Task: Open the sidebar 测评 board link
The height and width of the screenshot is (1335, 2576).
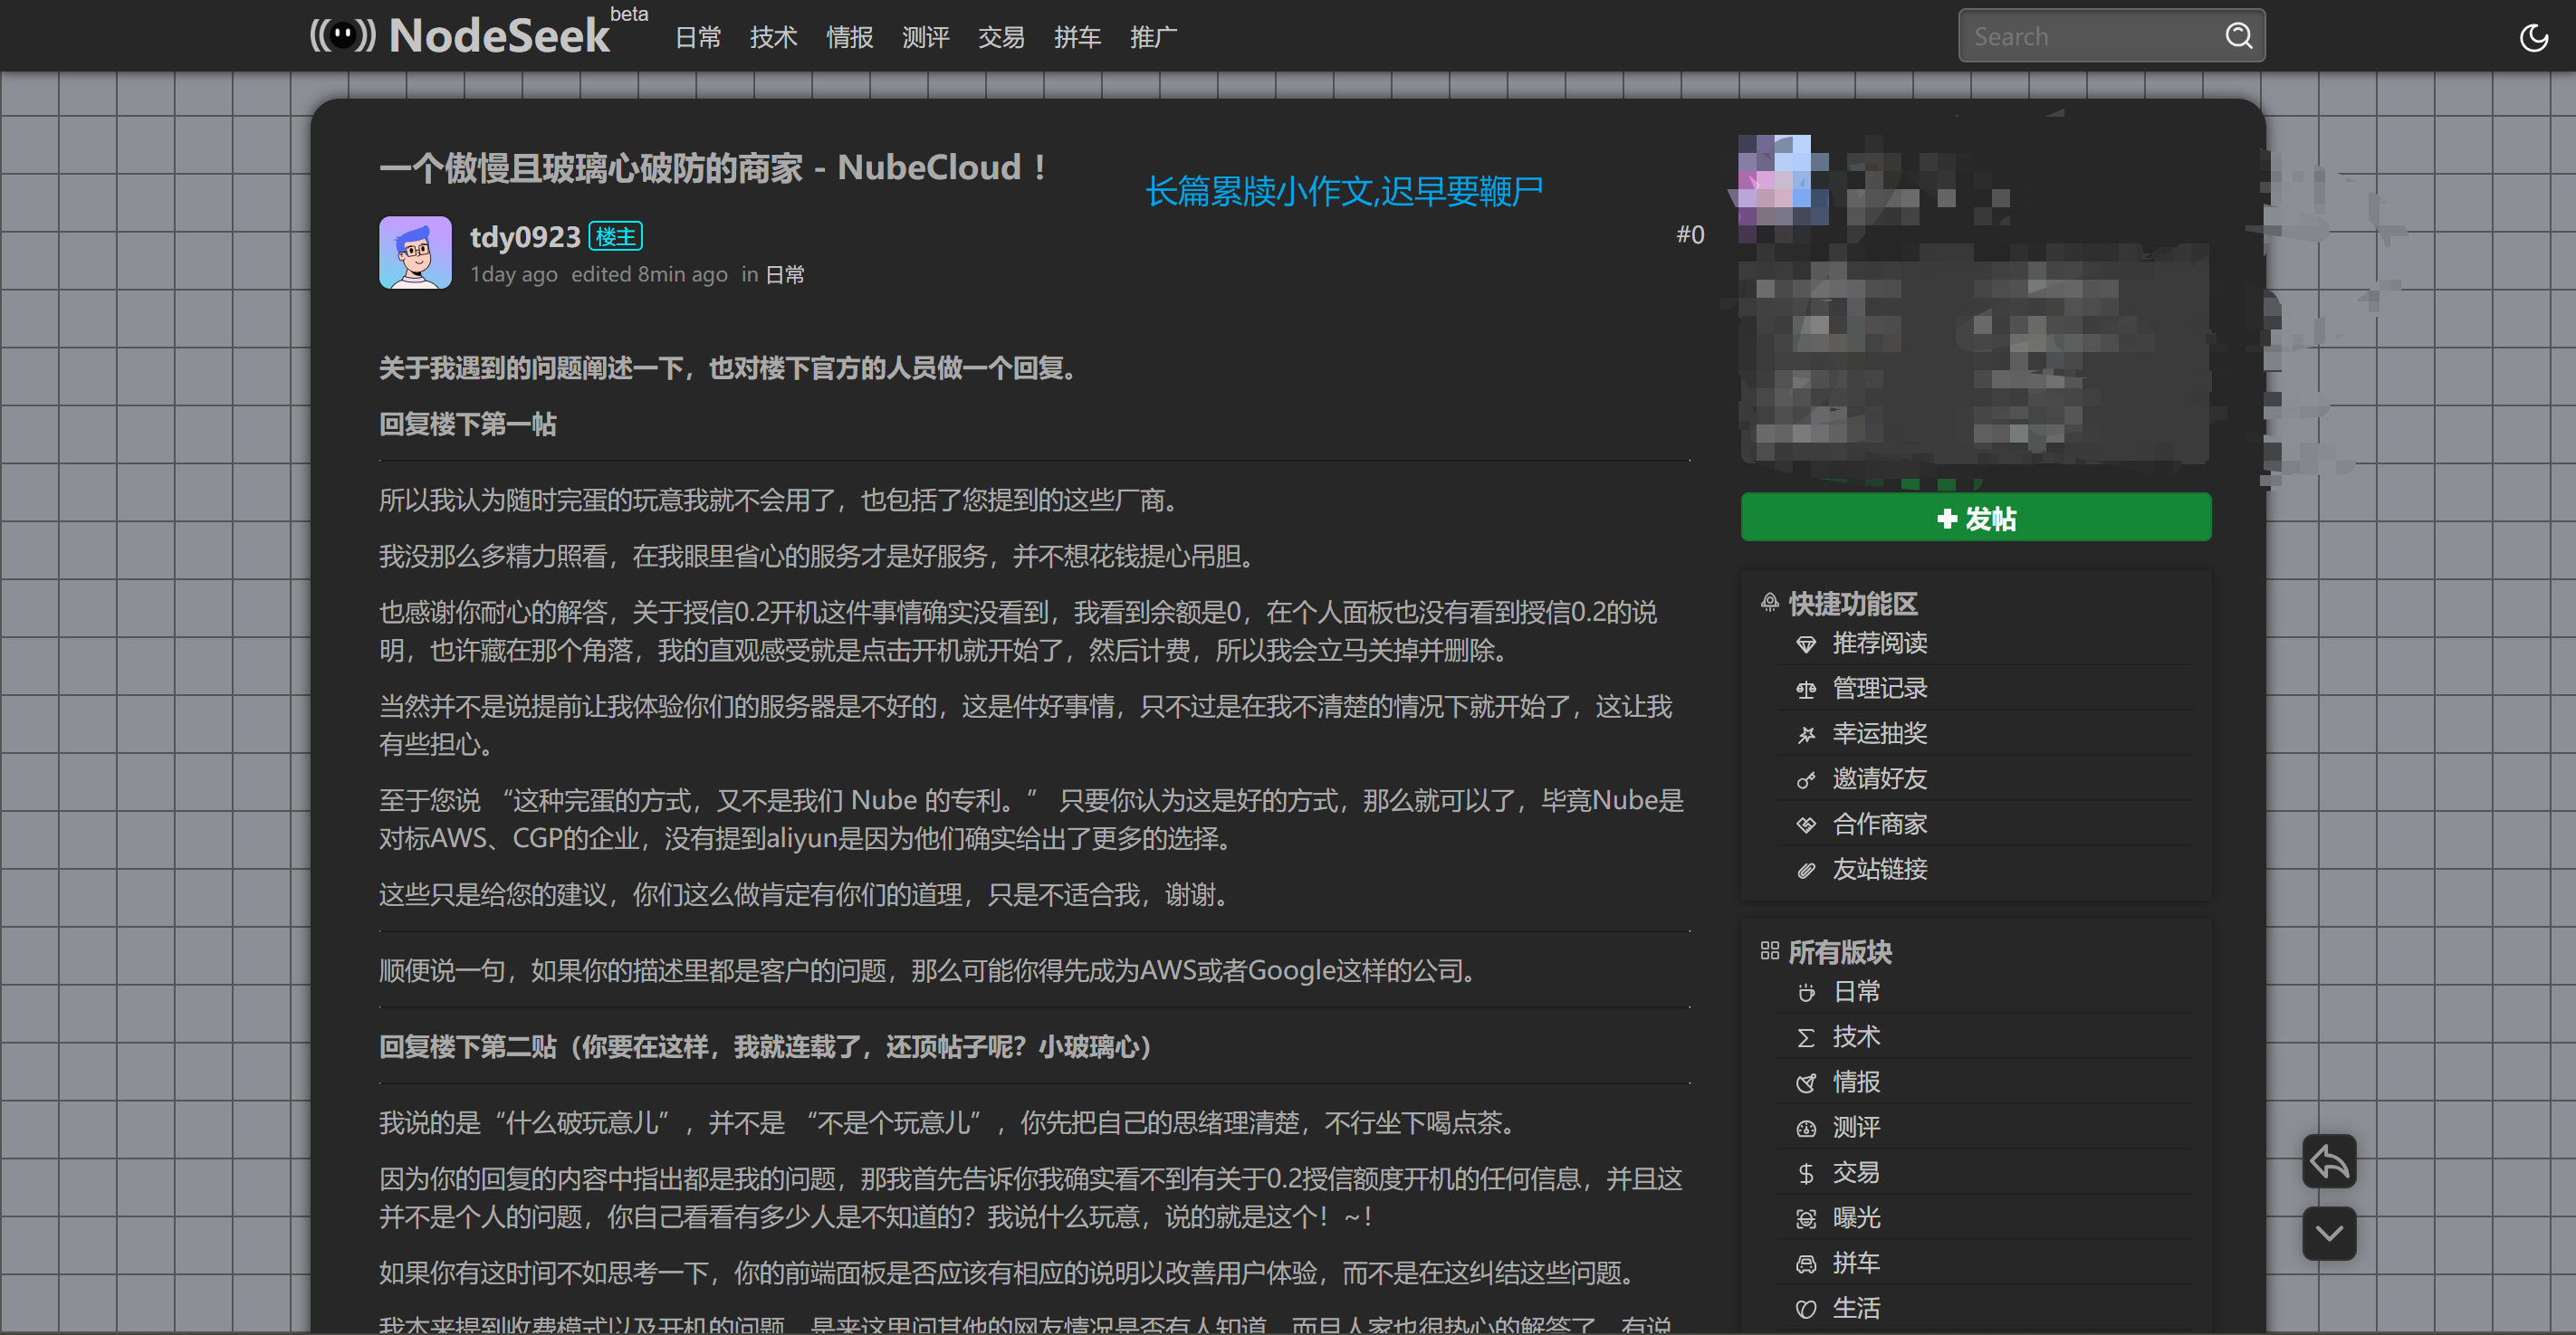Action: pos(1856,1128)
